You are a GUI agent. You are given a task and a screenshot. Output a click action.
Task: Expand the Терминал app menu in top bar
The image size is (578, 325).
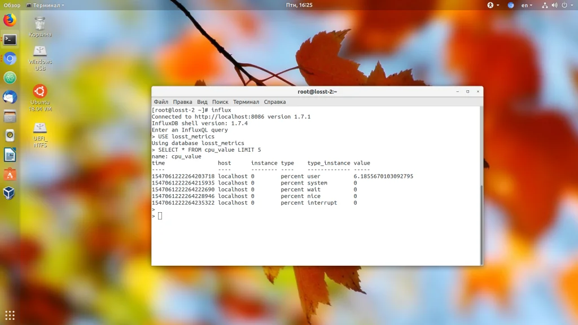point(45,5)
